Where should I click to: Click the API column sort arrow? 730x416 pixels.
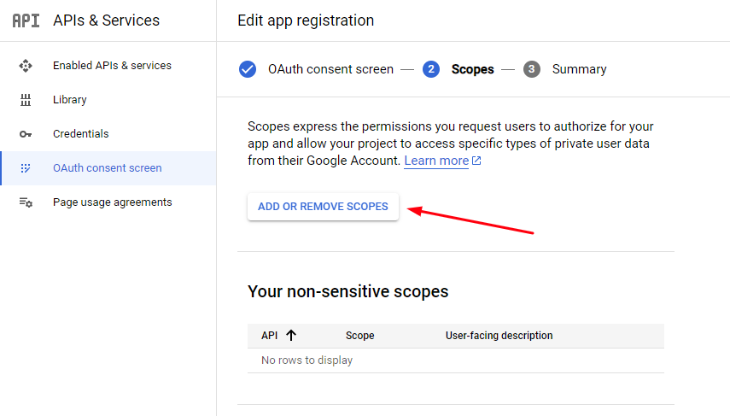pos(291,336)
